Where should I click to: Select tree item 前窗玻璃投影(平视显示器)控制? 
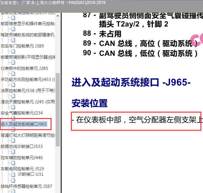(28, 57)
